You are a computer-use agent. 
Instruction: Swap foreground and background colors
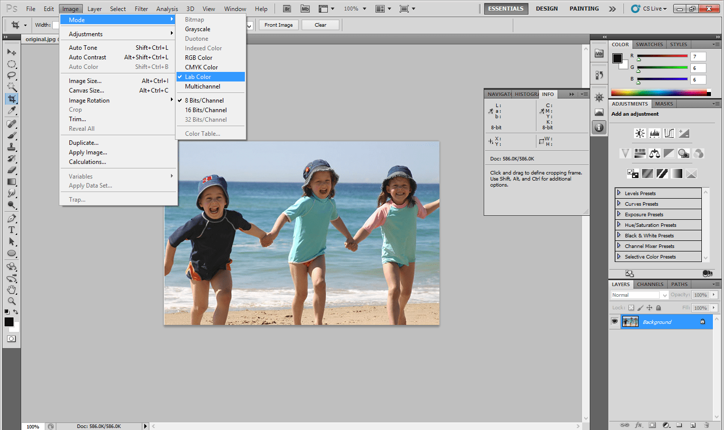(16, 312)
